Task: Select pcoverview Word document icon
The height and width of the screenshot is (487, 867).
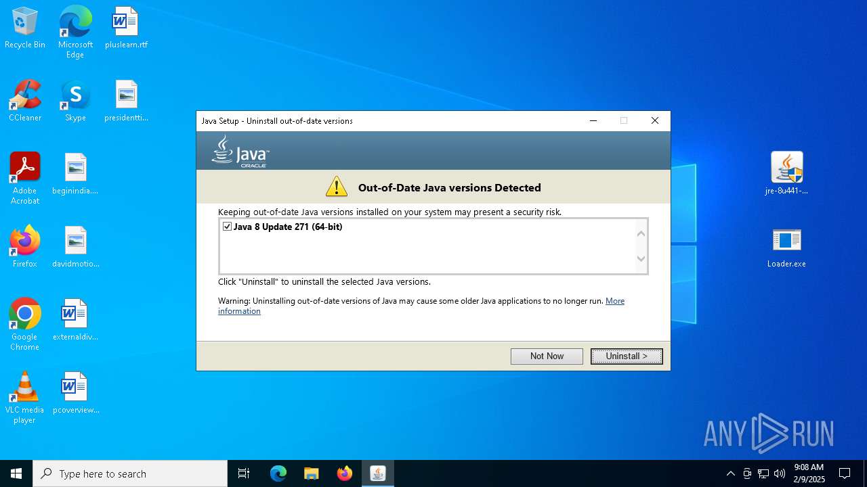Action: (x=75, y=393)
